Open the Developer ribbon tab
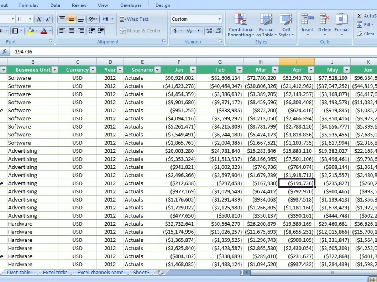 tap(131, 5)
